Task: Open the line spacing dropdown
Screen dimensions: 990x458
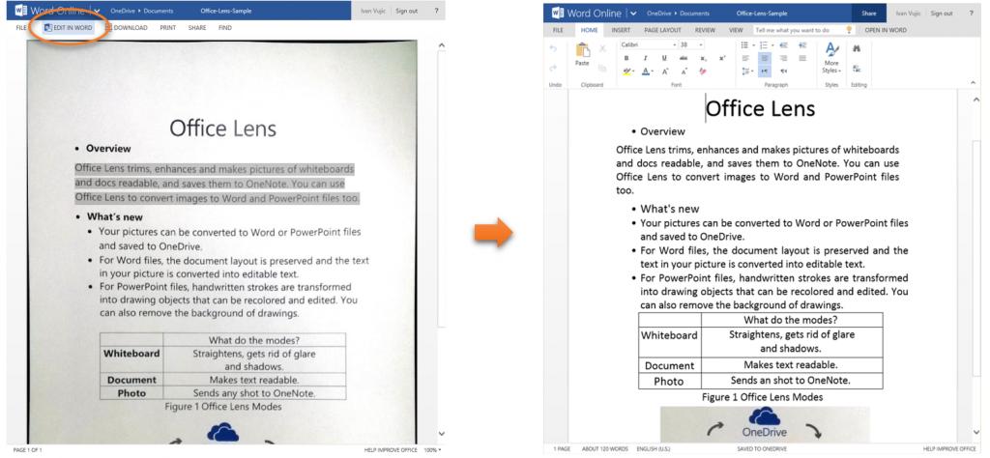Action: (x=747, y=72)
